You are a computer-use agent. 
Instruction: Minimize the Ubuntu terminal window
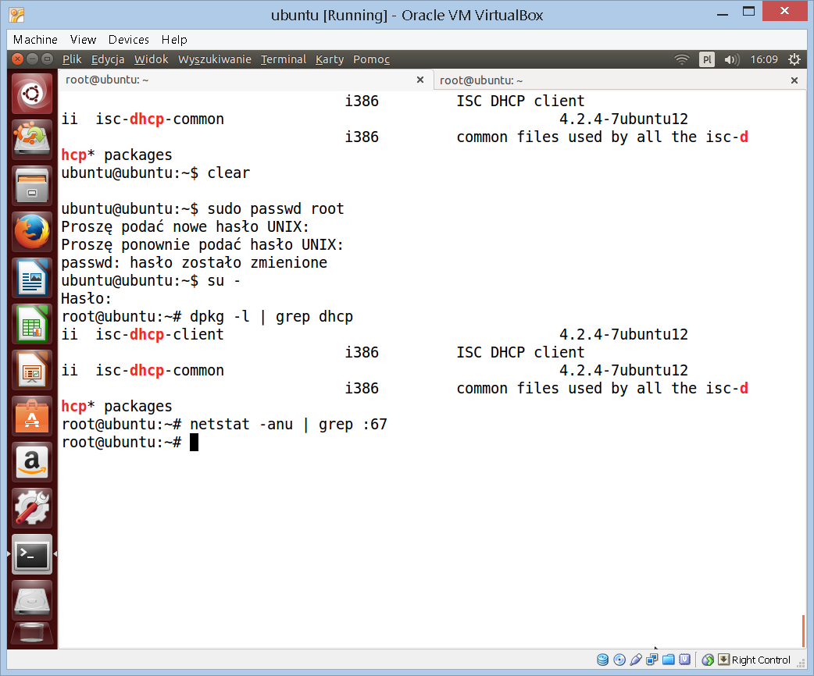[32, 59]
